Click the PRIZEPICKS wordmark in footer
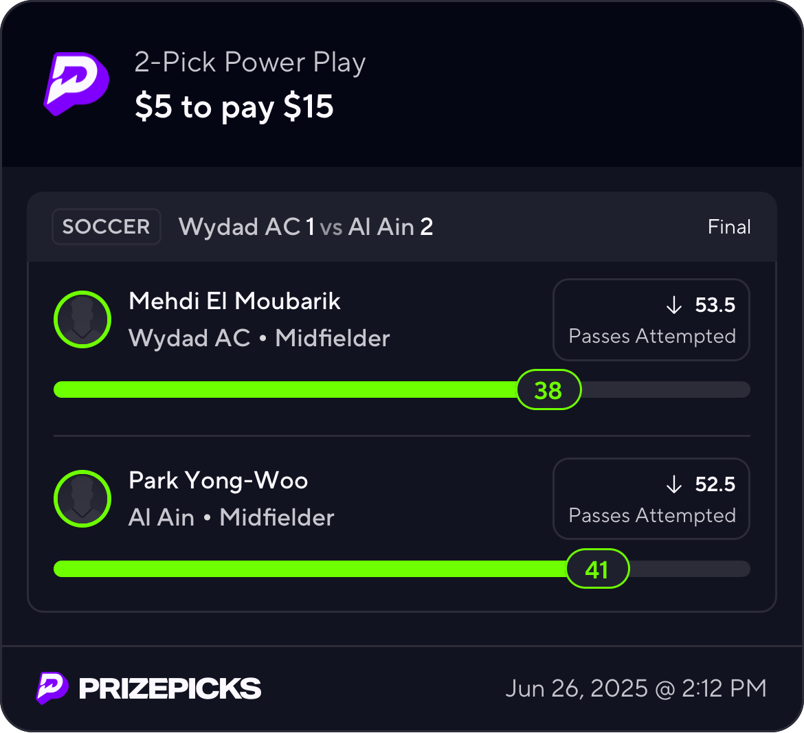 click(170, 688)
